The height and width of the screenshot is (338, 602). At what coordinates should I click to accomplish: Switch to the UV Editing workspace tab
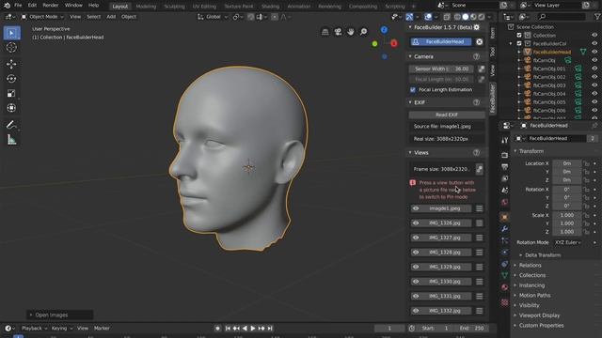204,7
